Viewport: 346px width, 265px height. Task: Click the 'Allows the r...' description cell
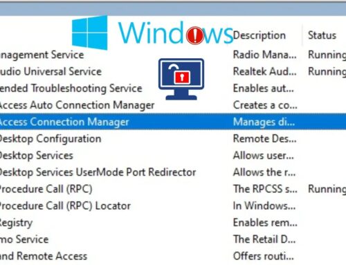[264, 172]
